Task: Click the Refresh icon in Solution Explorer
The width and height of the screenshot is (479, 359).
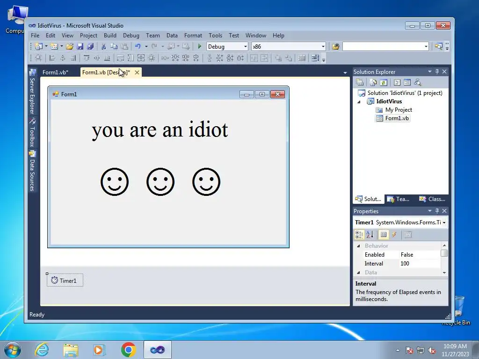Action: tap(384, 82)
